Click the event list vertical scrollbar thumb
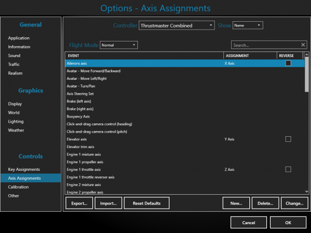Image resolution: width=311 pixels, height=233 pixels. 307,72
